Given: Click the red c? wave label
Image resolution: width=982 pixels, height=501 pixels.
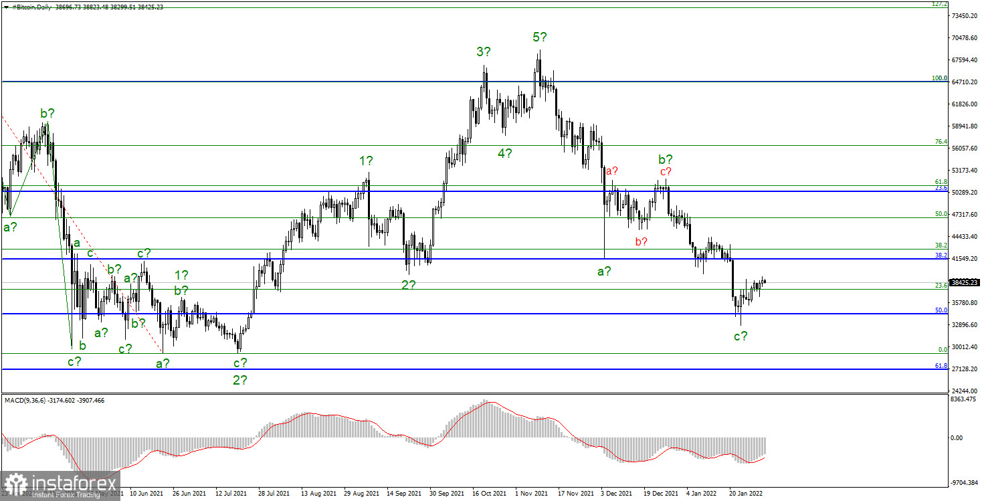Looking at the screenshot, I should click(665, 171).
